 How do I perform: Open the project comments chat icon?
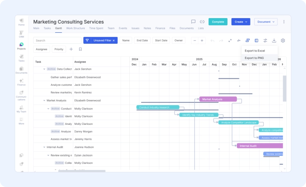coord(193,22)
